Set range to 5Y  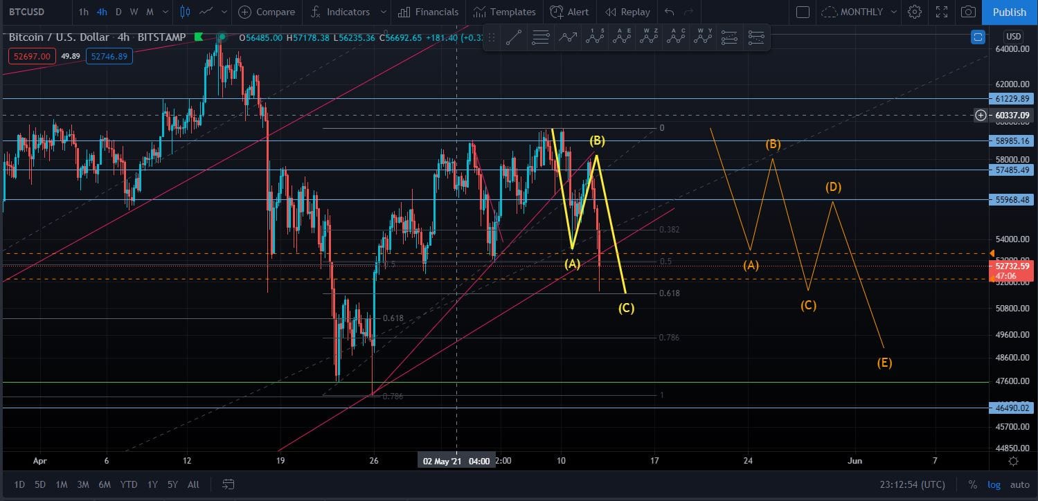[x=172, y=484]
